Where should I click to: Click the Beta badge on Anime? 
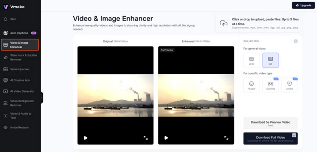click(295, 79)
